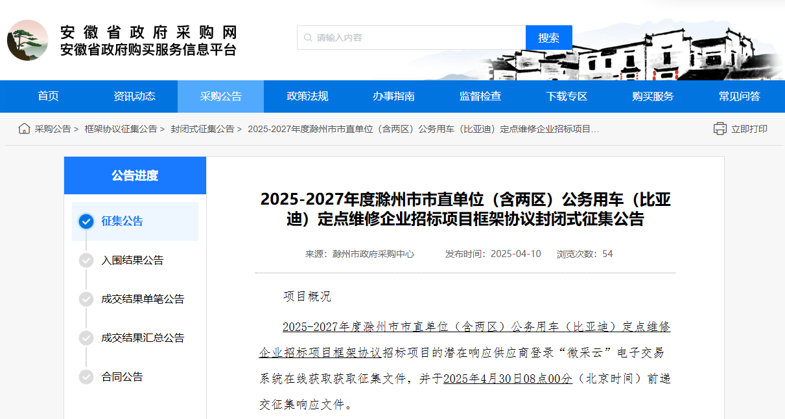The width and height of the screenshot is (785, 419).
Task: Open the 监督检查 navigation menu
Action: click(480, 96)
